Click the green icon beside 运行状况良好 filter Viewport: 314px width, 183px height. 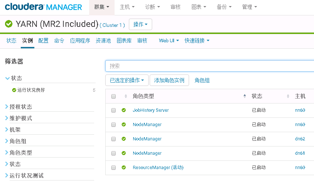14,90
